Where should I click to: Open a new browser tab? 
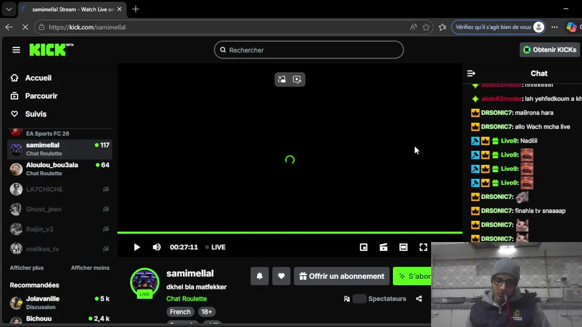(x=135, y=9)
